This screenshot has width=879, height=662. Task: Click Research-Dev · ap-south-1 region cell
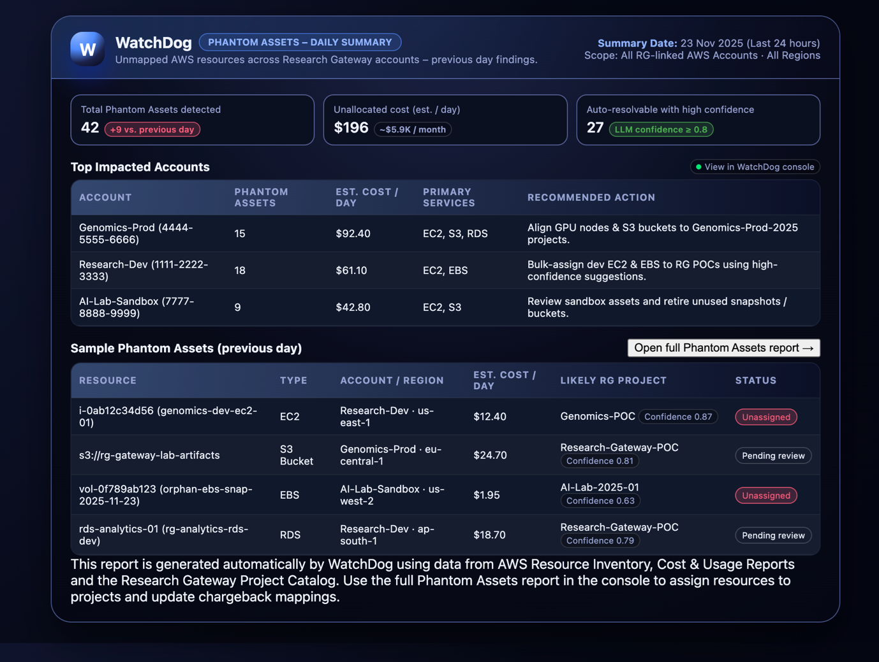click(x=387, y=535)
